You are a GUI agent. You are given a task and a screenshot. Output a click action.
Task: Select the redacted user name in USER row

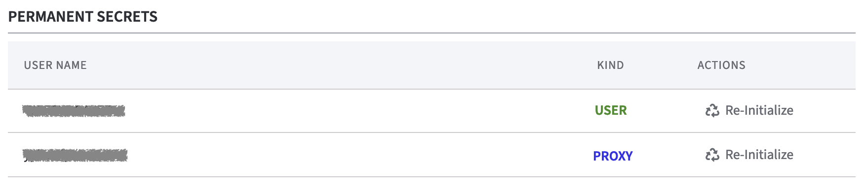click(74, 111)
